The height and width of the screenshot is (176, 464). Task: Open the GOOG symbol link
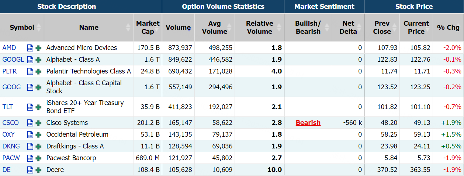(11, 87)
